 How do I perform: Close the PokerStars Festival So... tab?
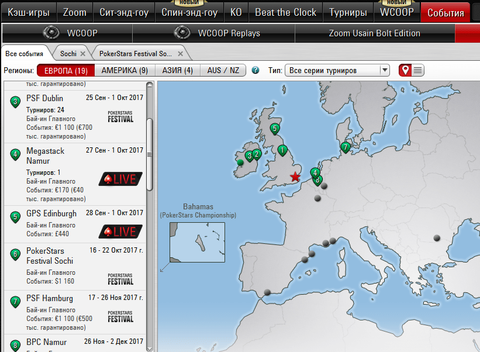click(181, 54)
